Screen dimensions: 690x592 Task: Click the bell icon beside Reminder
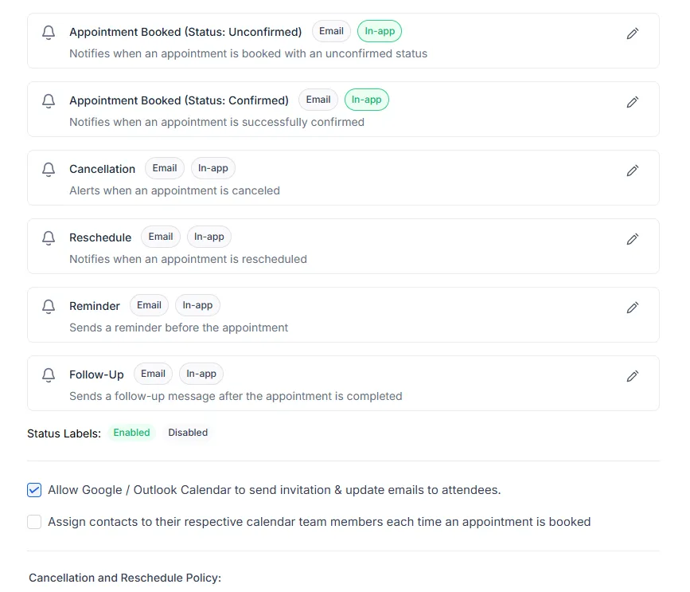click(x=49, y=307)
